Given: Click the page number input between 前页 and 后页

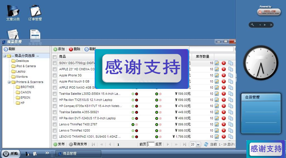Looking at the screenshot, I should pyautogui.click(x=151, y=144).
